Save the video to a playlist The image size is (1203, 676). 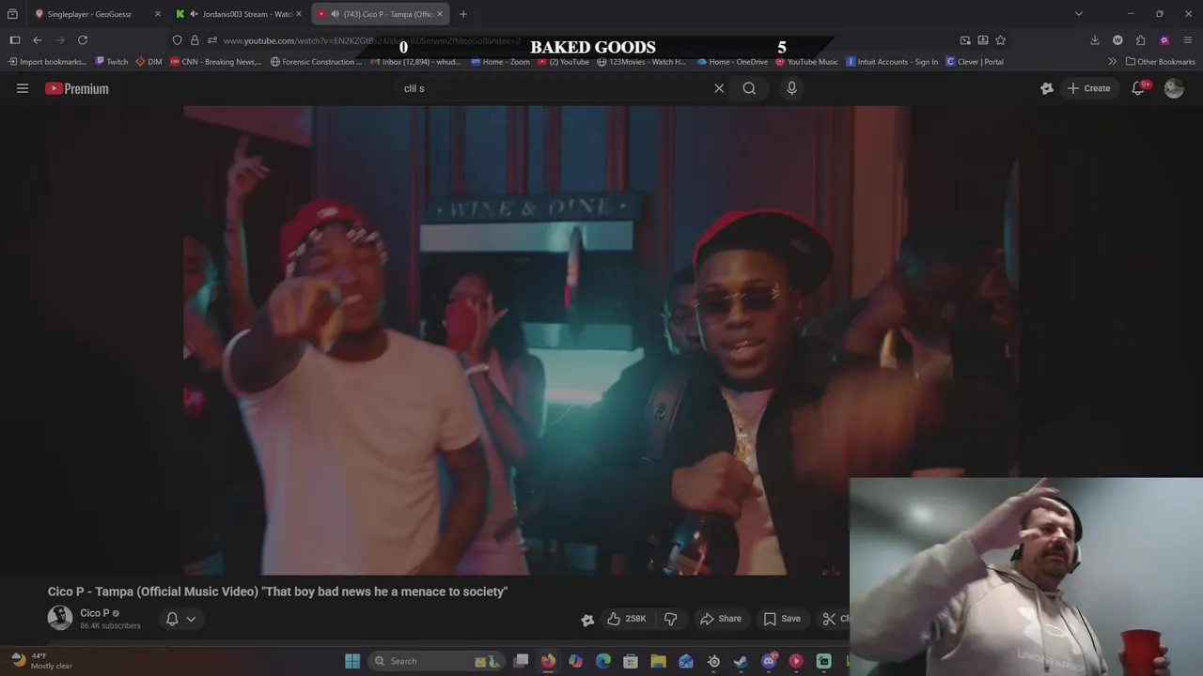pyautogui.click(x=782, y=619)
